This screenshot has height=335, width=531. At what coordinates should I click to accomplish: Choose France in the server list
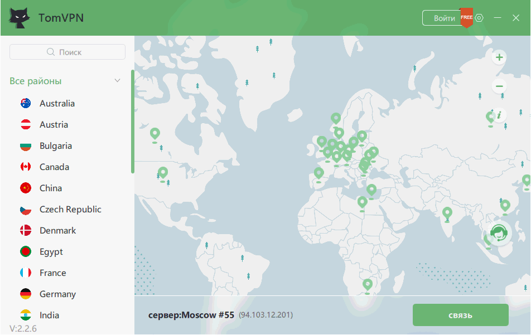tap(53, 273)
